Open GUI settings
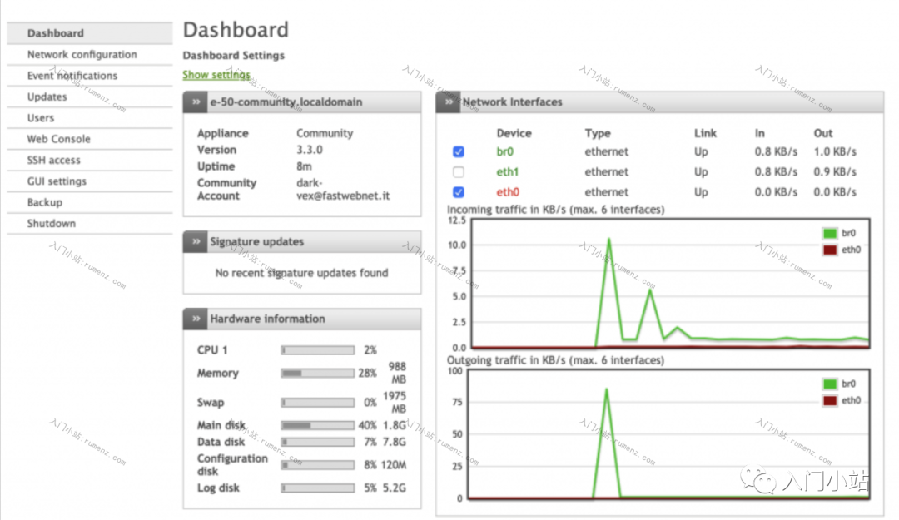This screenshot has height=520, width=899. coord(89,181)
